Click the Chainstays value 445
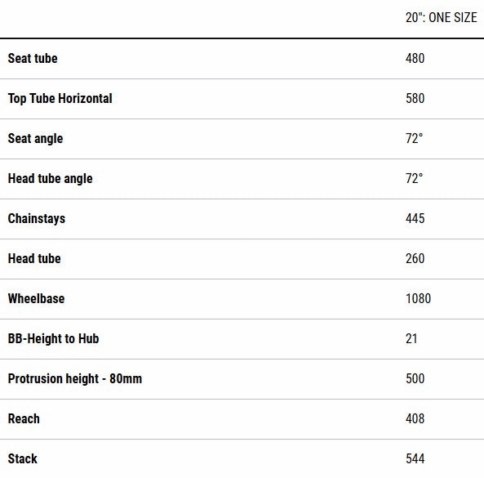 [415, 218]
